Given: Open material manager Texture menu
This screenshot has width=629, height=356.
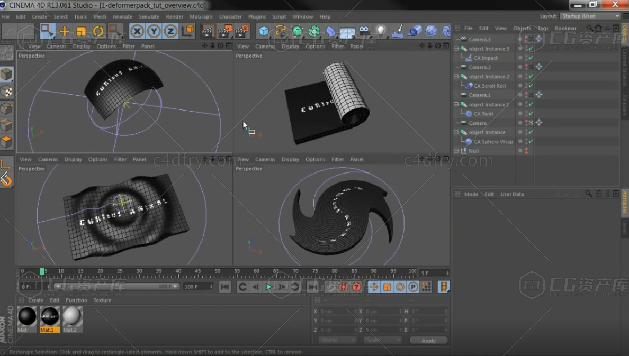Looking at the screenshot, I should tap(102, 300).
